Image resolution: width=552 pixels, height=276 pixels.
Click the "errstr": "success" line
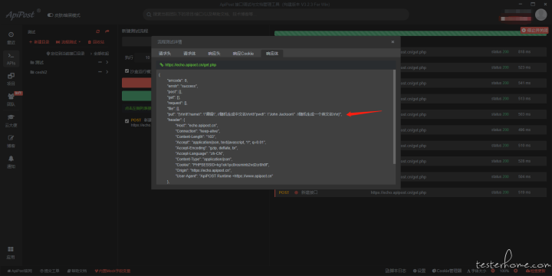(x=182, y=86)
